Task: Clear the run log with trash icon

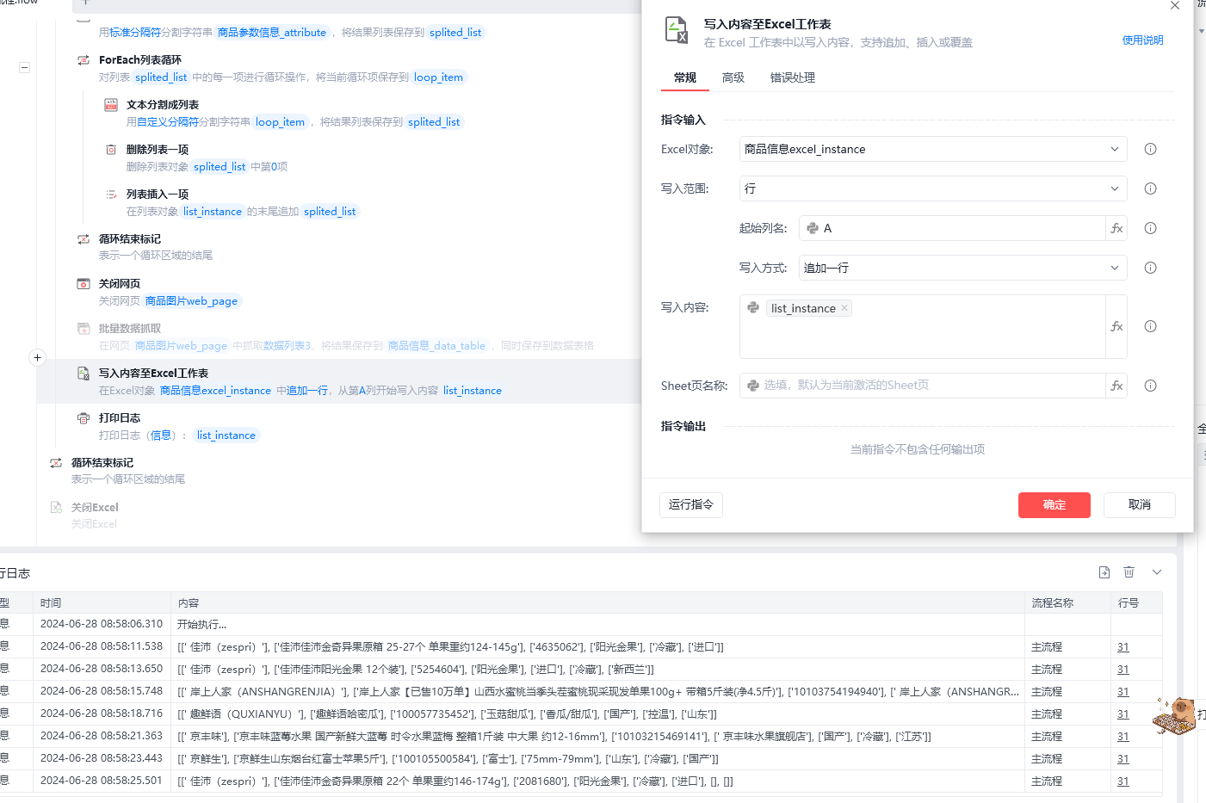Action: tap(1129, 572)
